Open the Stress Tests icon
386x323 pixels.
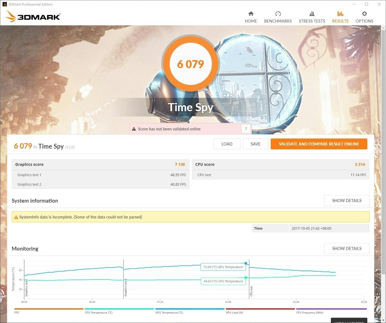(312, 14)
